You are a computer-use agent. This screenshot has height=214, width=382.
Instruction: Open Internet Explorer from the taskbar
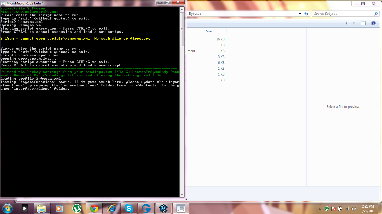coord(112,208)
